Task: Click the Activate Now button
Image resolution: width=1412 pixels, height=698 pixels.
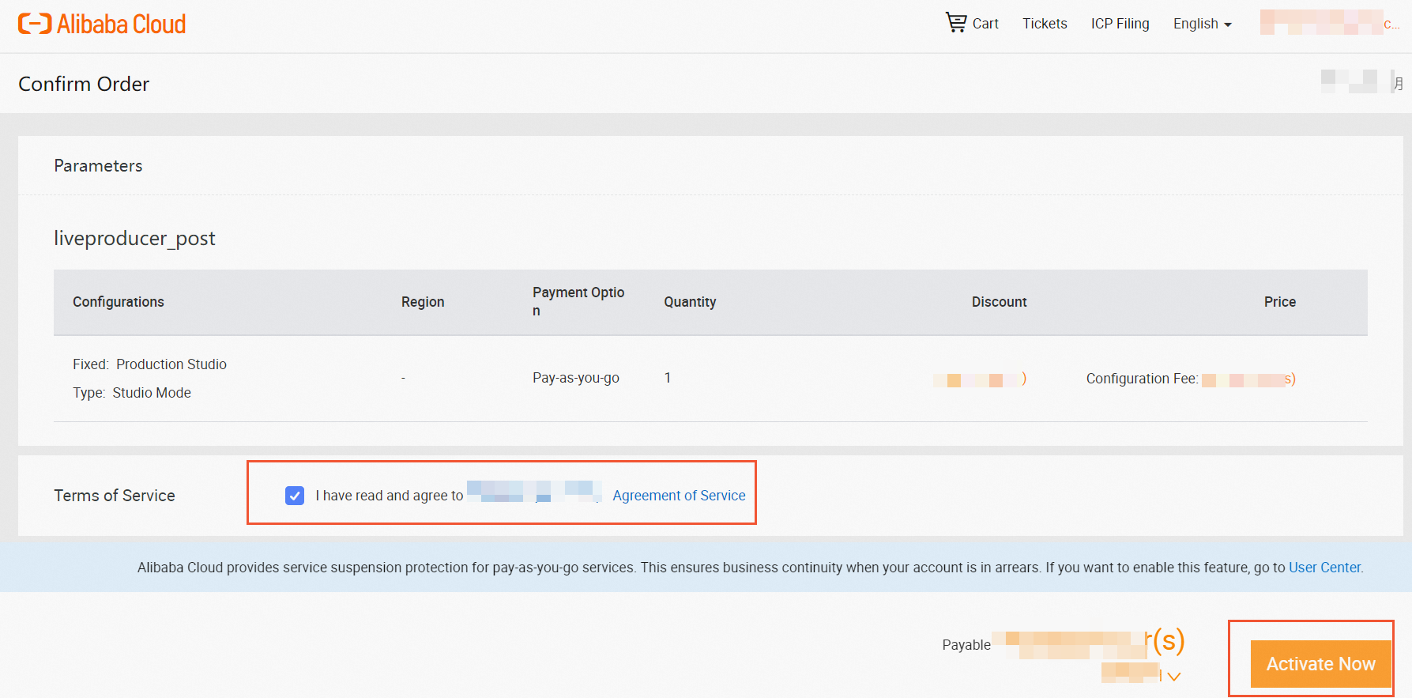Action: pos(1320,664)
